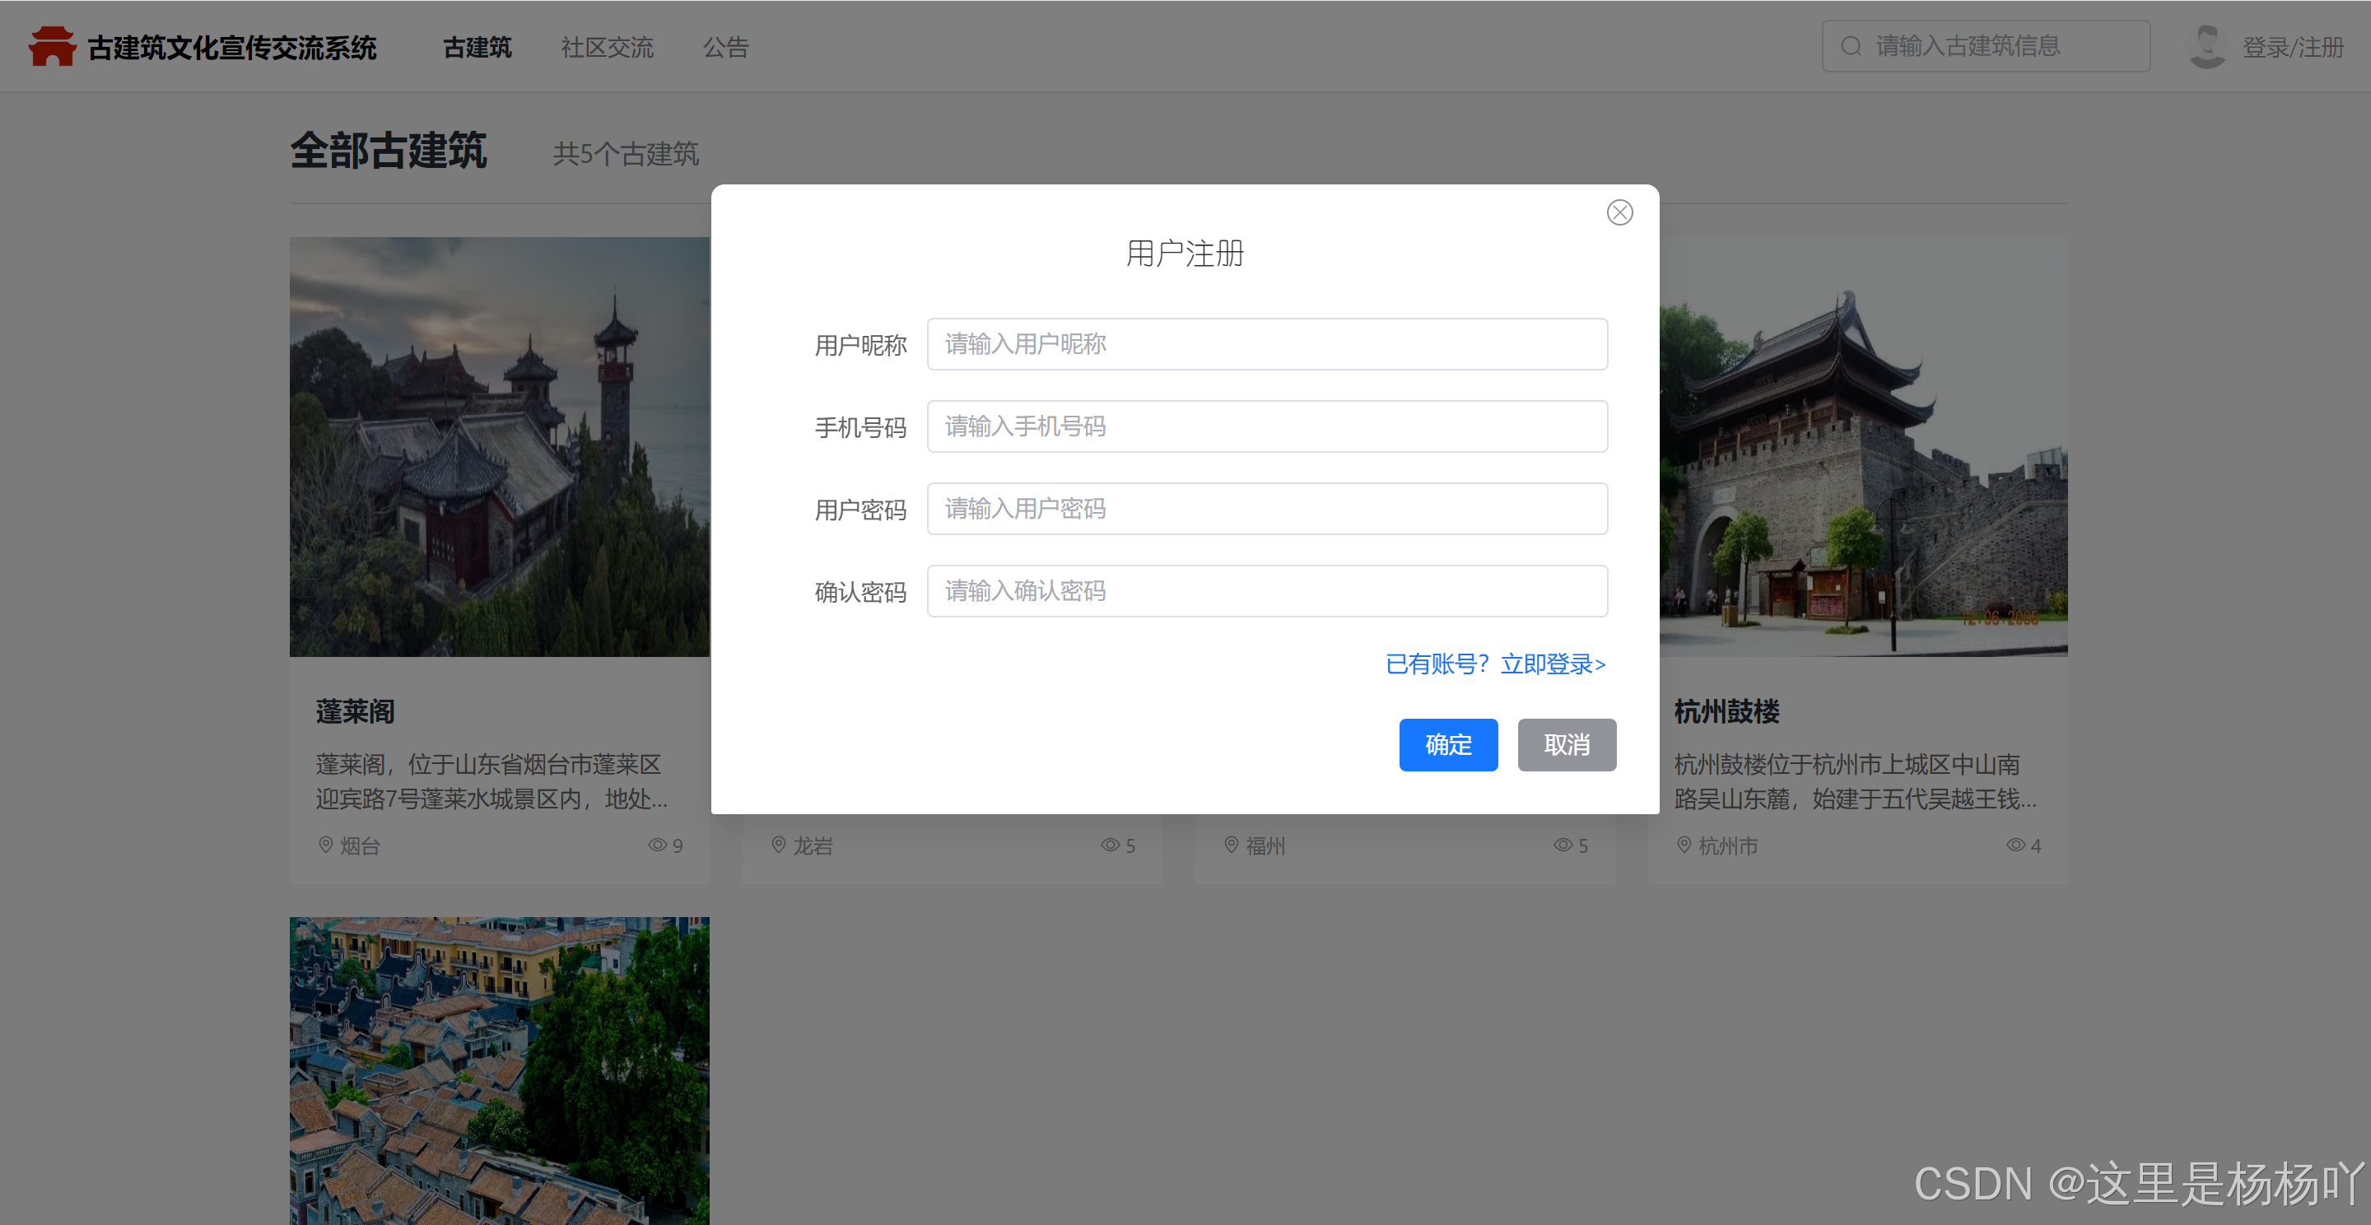Open the 古建筑 navigation tab
The width and height of the screenshot is (2371, 1225).
477,47
